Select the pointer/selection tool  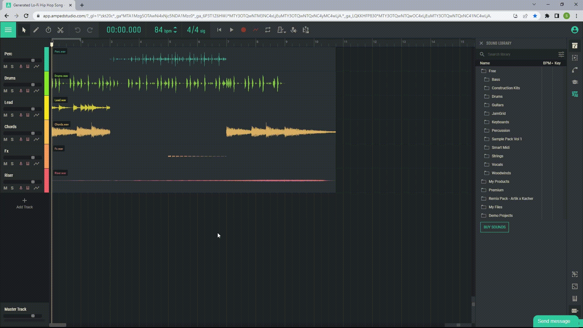pyautogui.click(x=24, y=30)
